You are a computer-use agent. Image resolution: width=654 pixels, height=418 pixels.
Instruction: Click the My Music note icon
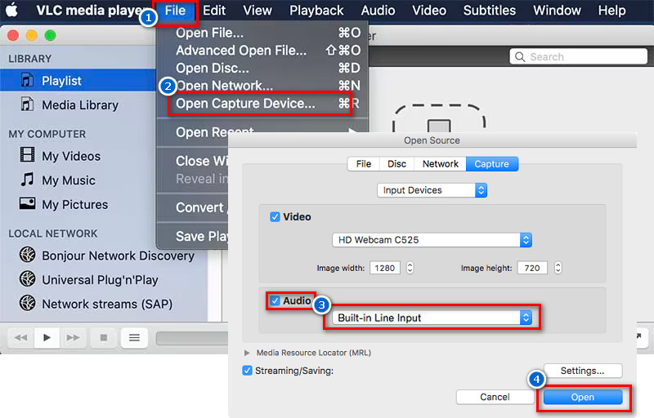point(27,180)
